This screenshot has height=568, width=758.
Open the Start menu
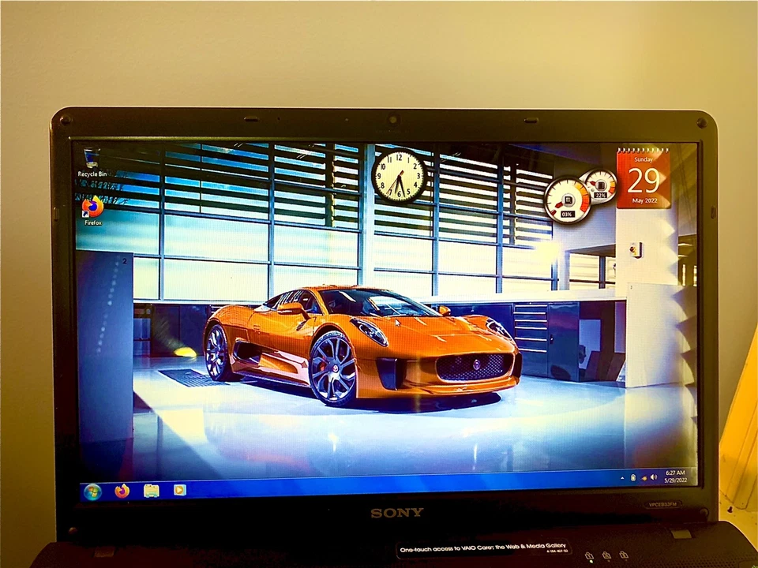92,491
